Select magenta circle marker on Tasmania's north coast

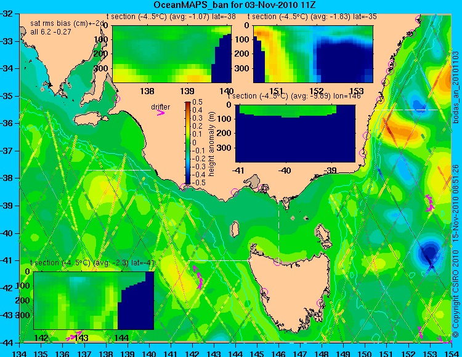point(277,262)
